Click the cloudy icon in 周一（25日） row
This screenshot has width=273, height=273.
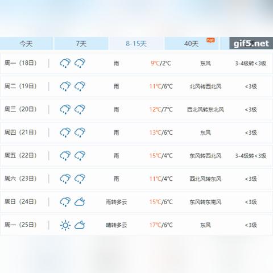coord(80,225)
